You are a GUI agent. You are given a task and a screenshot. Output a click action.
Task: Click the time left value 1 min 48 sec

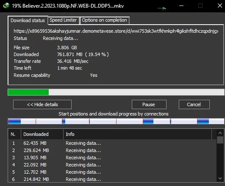[69, 68]
